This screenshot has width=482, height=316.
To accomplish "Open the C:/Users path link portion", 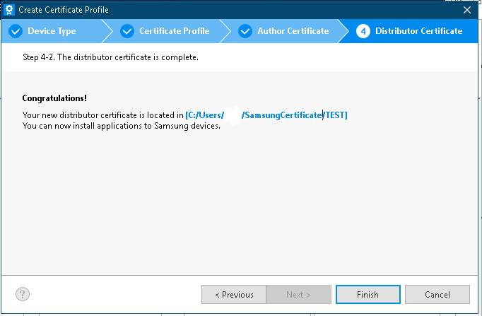I will (205, 115).
